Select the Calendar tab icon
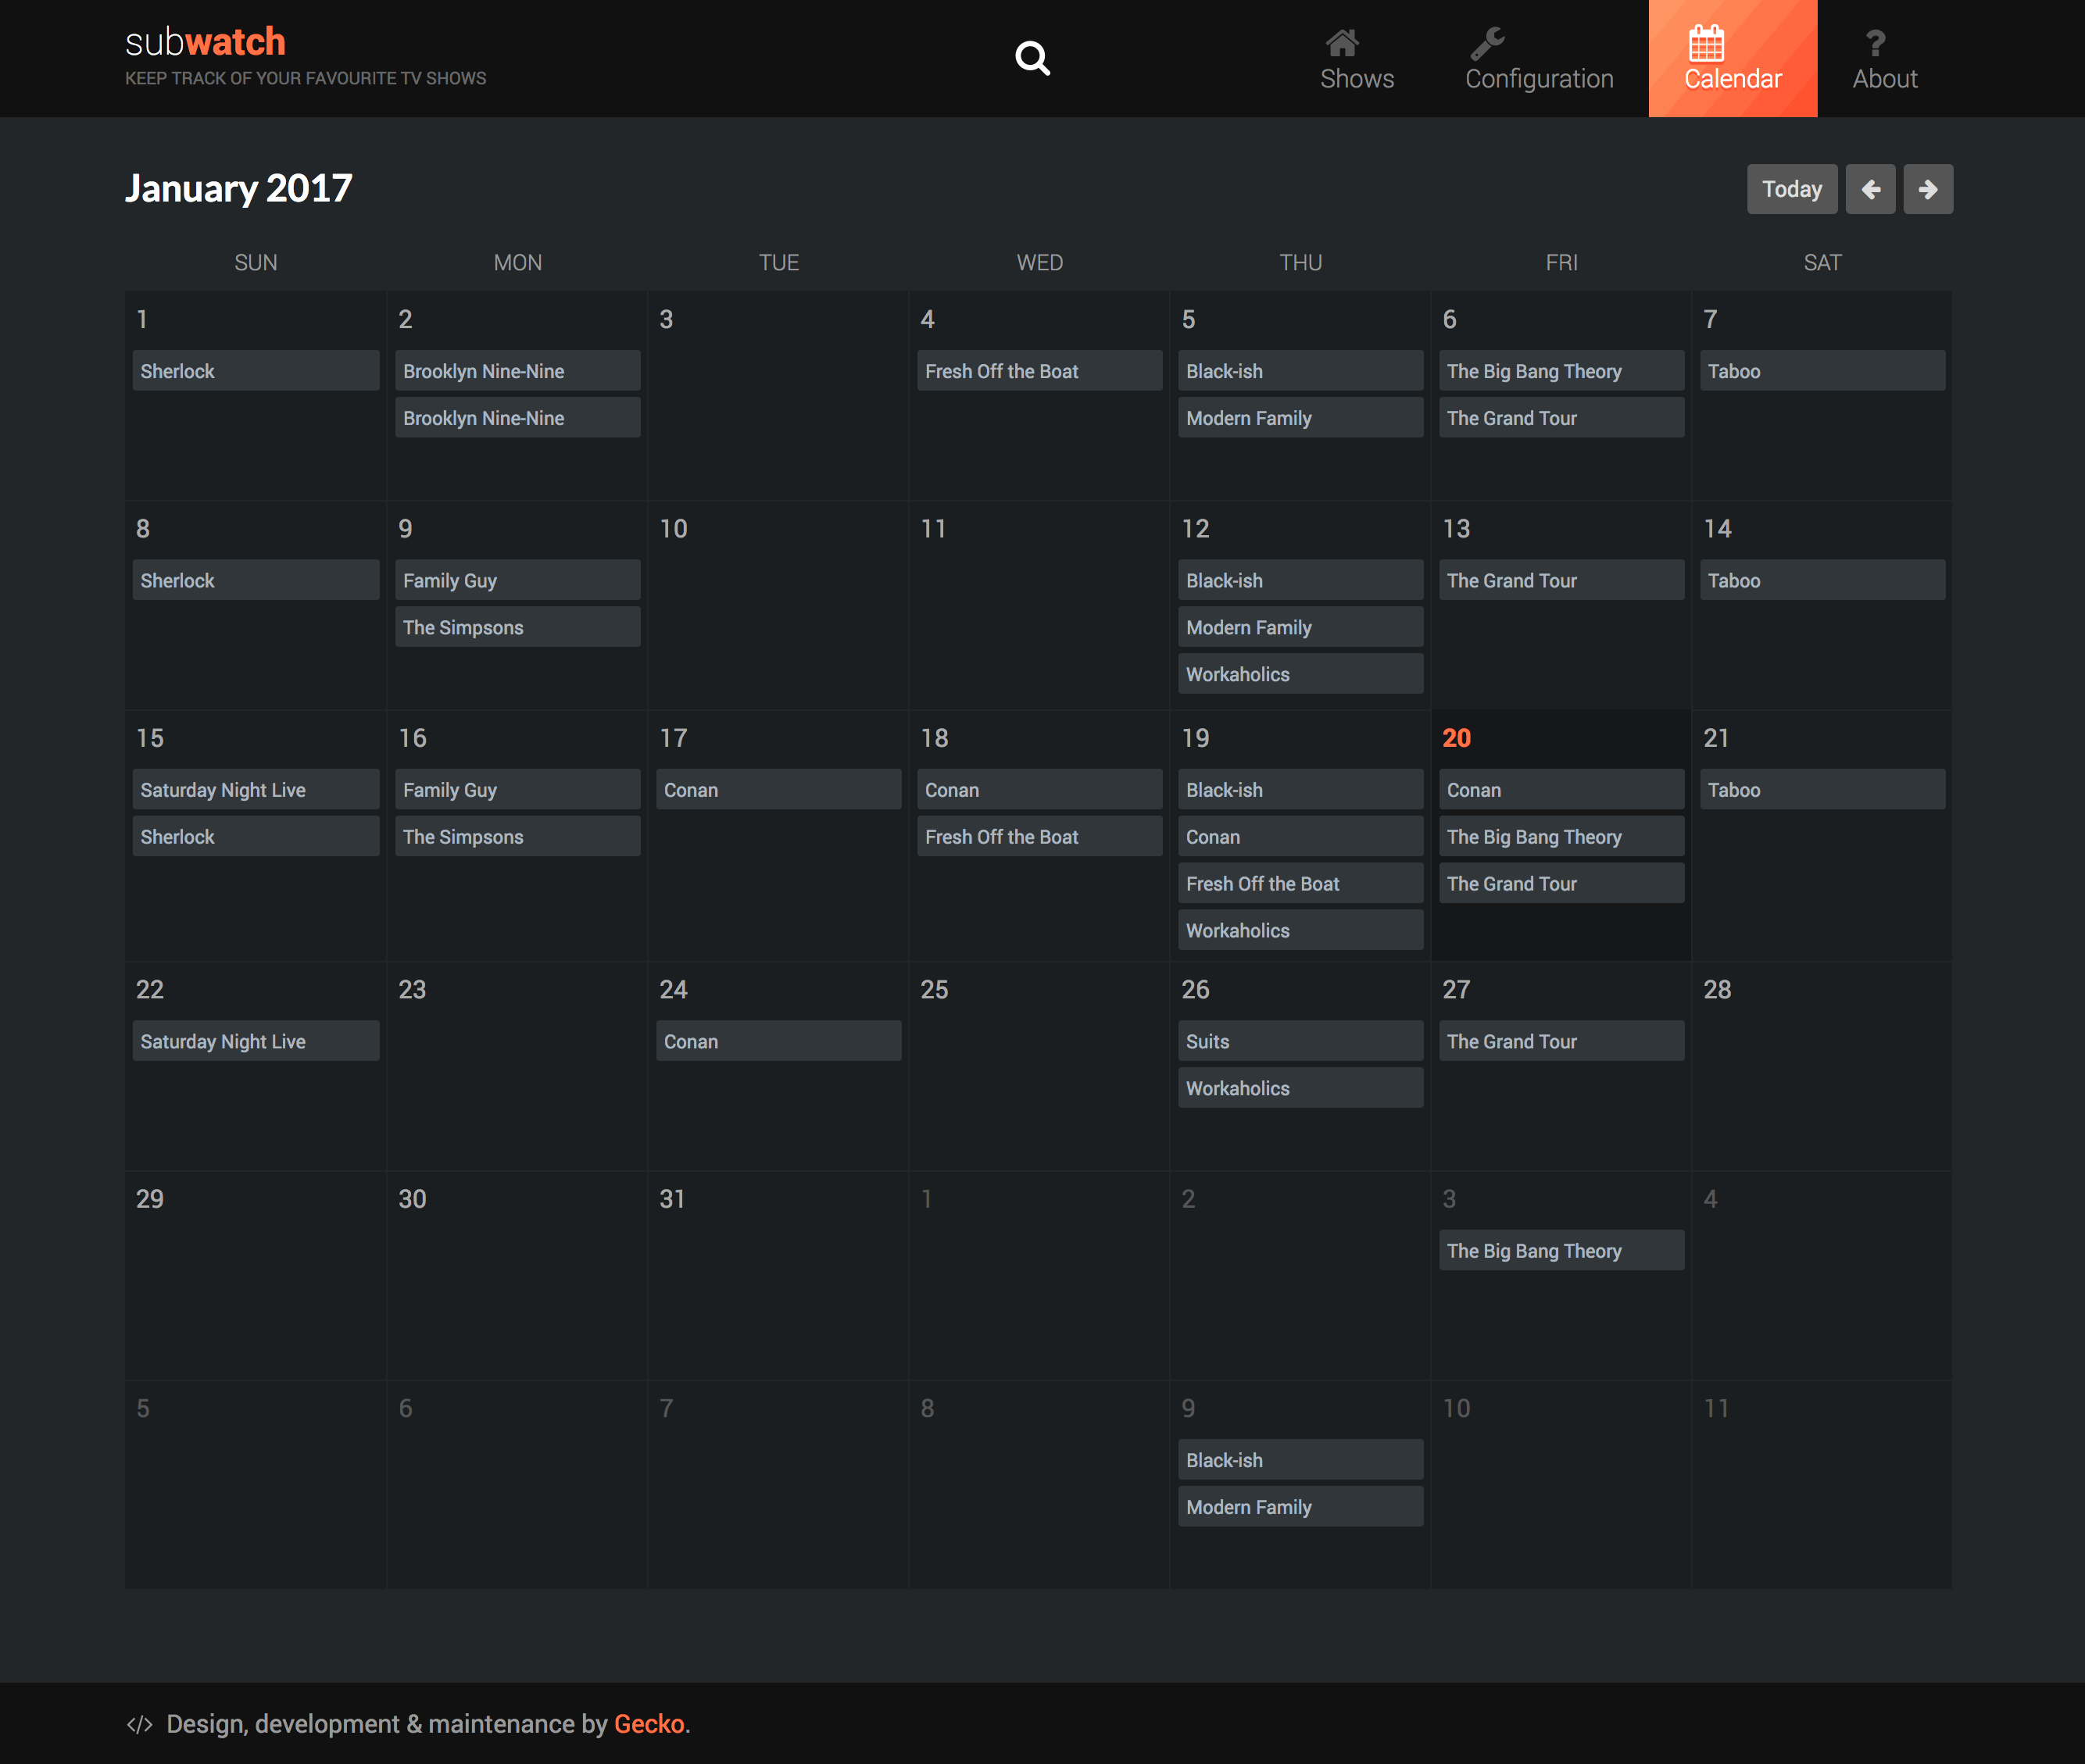This screenshot has height=1764, width=2085. click(1706, 43)
